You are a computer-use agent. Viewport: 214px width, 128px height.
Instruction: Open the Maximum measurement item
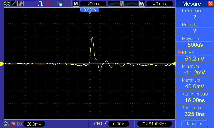(x=194, y=83)
